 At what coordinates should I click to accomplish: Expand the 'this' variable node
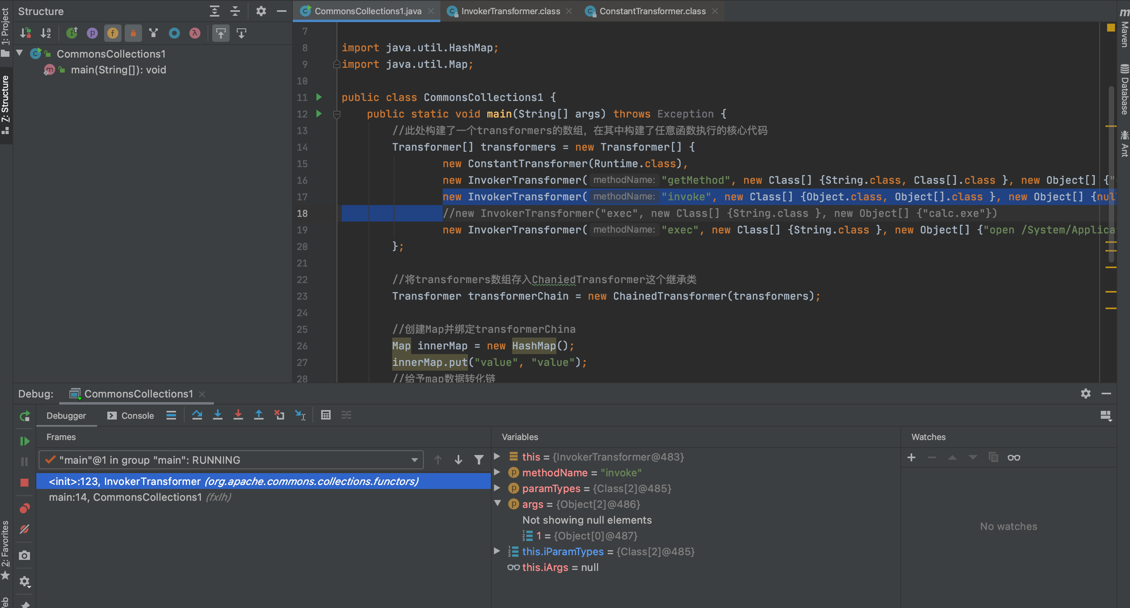497,456
